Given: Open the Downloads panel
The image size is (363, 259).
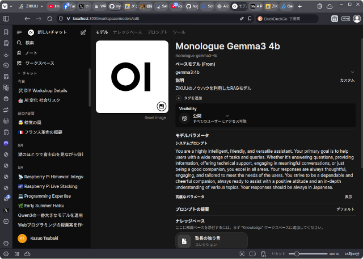Looking at the screenshot, I should (x=6, y=54).
